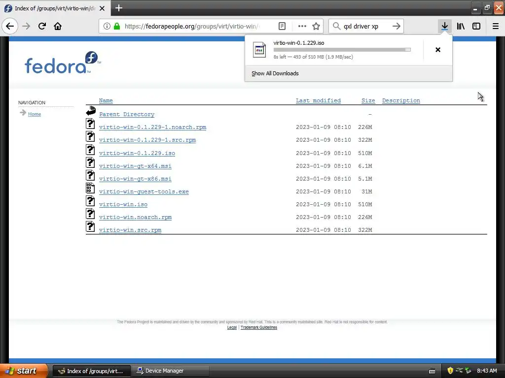Download virtio-win-guest-tools.exe
Screen dimensions: 505x378
point(144,191)
